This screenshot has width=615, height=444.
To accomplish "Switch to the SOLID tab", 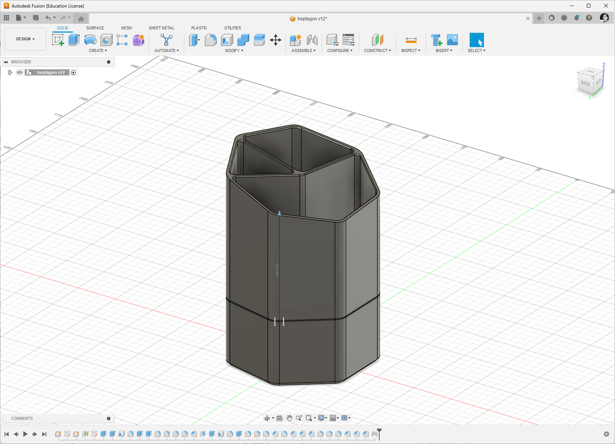I will [63, 28].
